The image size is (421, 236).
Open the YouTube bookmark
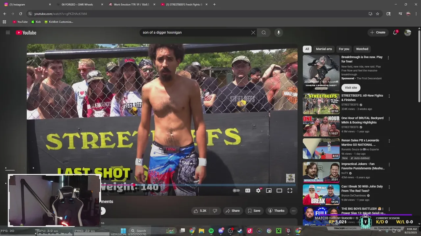tap(20, 22)
